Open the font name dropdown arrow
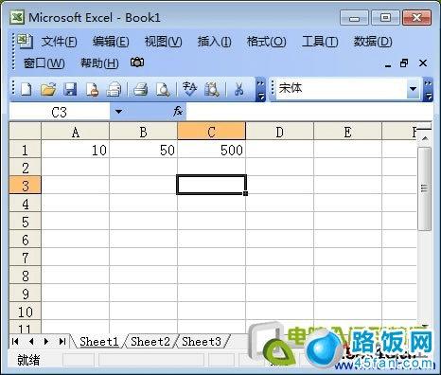 point(413,89)
